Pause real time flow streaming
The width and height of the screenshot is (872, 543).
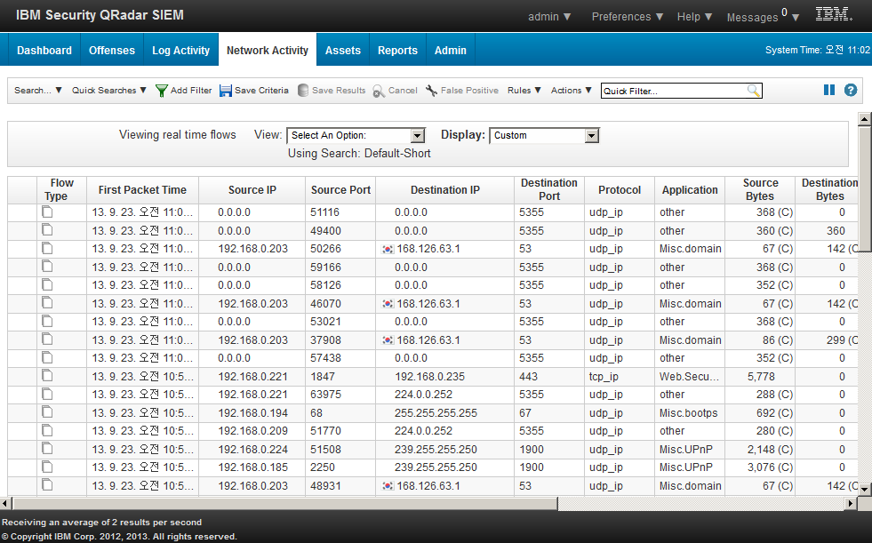[828, 90]
